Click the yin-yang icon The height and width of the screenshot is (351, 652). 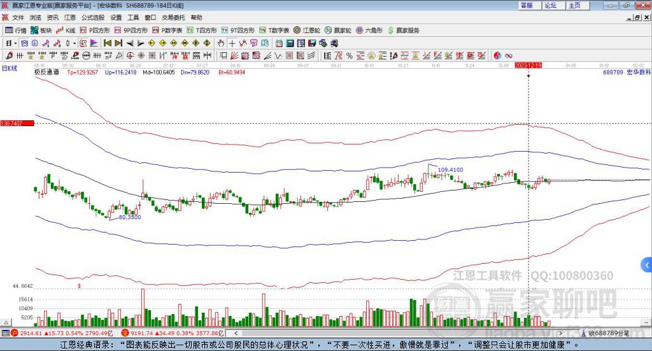pyautogui.click(x=497, y=55)
